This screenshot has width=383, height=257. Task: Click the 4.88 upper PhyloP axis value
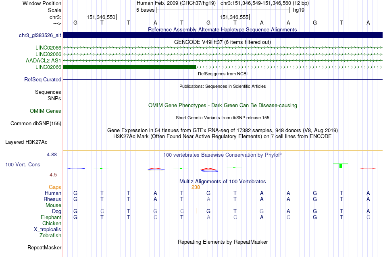coord(52,155)
